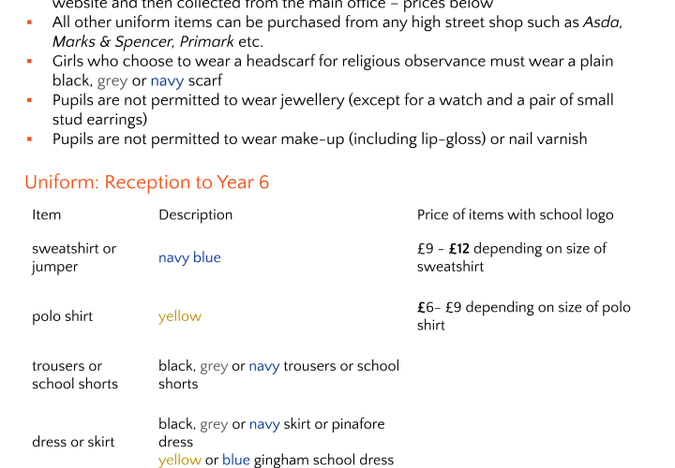Viewport: 675px width, 468px height.
Task: Select the "dress or skirt" item cell
Action: click(73, 442)
